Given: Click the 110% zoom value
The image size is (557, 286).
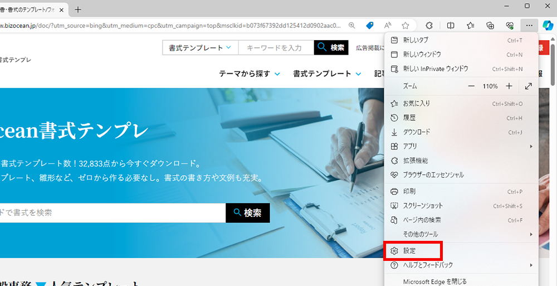Looking at the screenshot, I should coord(490,86).
